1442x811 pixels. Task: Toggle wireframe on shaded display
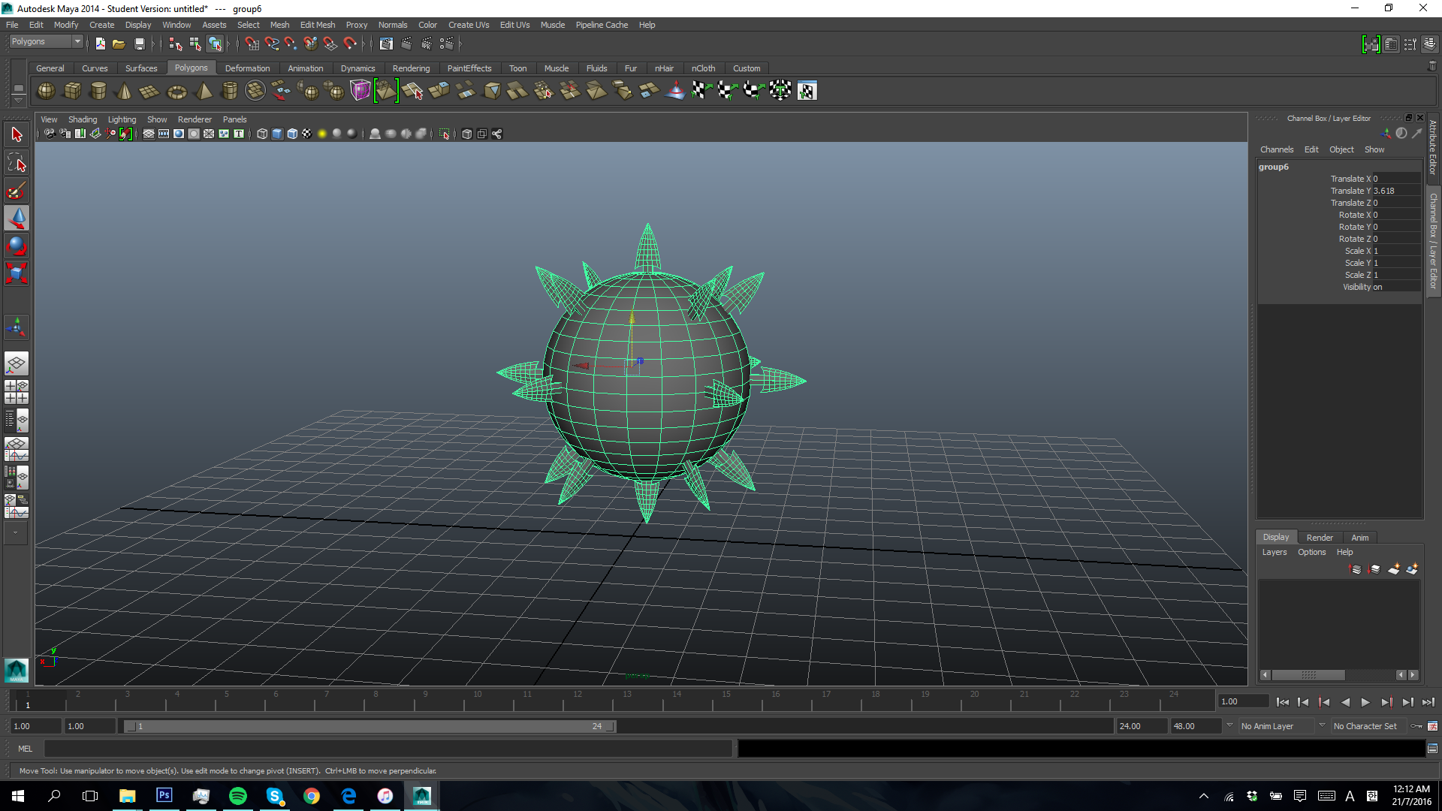pyautogui.click(x=292, y=134)
